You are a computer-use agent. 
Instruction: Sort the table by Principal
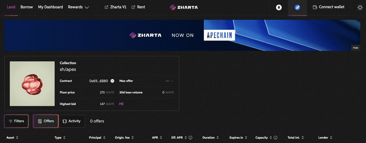tap(98, 138)
